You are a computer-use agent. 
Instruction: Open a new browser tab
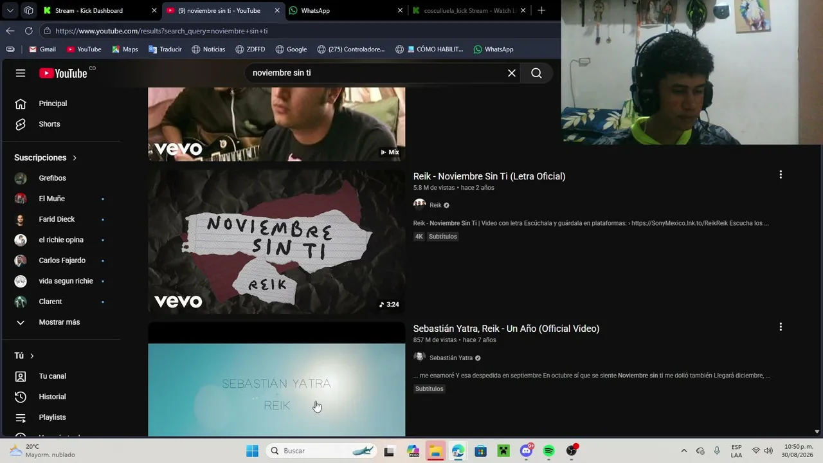541,10
